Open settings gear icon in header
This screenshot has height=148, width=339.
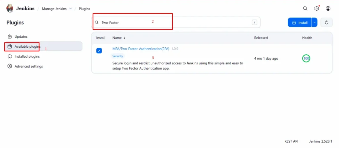coord(316,9)
